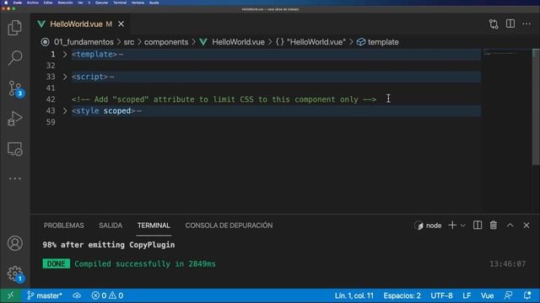This screenshot has width=540, height=303.
Task: Open Source Control view with badge 3
Action: pos(15,88)
